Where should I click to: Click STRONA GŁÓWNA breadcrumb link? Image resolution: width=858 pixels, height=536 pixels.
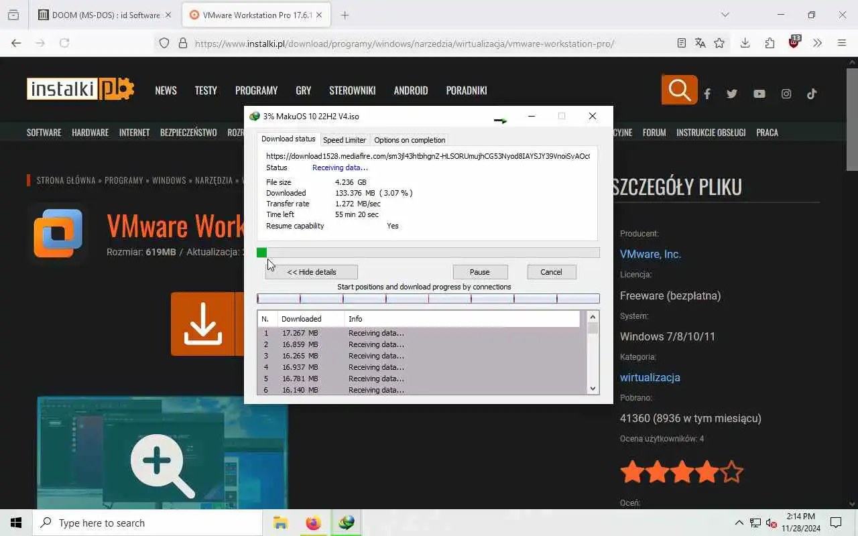pos(66,180)
